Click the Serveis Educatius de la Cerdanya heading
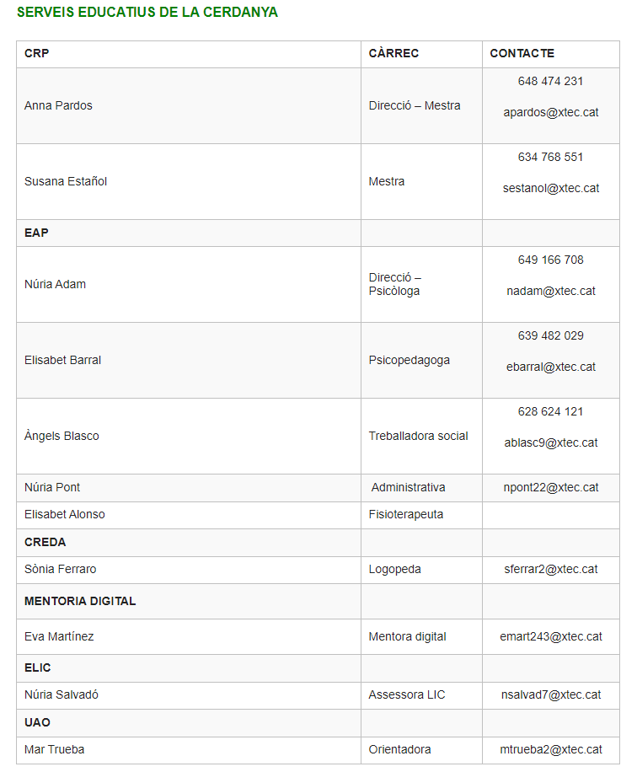 (x=147, y=13)
